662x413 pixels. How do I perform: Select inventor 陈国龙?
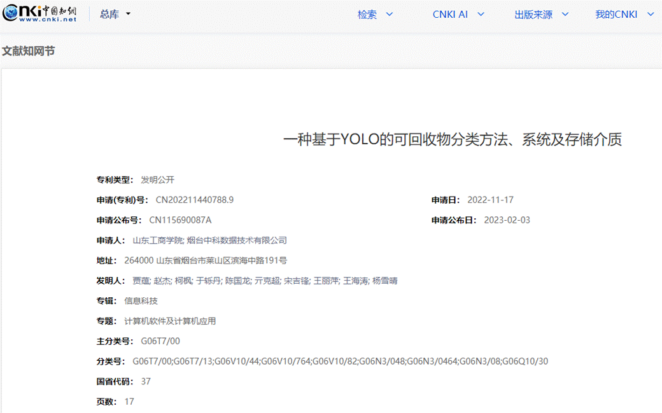point(237,281)
